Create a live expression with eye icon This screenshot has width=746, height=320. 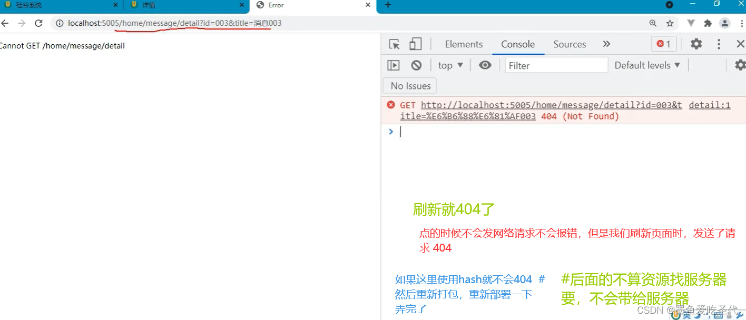485,65
